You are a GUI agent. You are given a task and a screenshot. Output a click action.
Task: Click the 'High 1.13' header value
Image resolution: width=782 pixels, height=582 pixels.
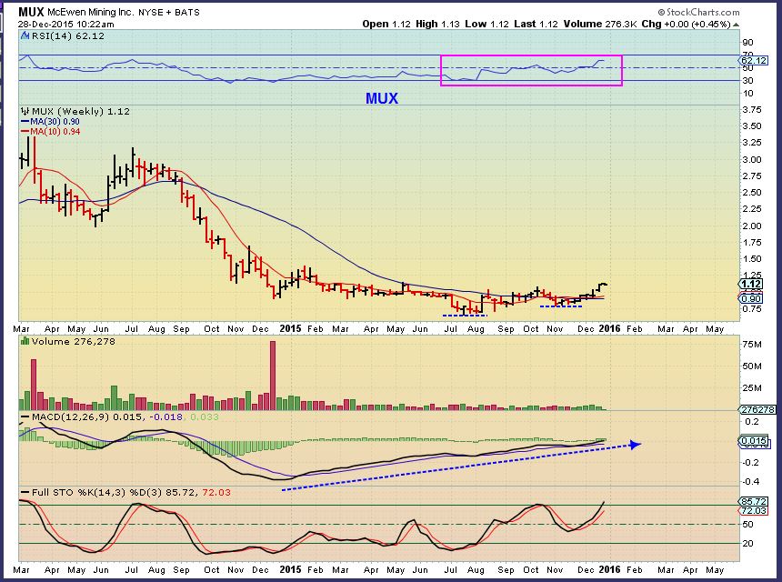point(436,24)
